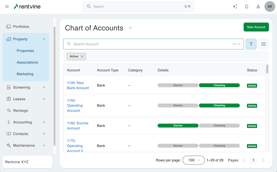Collapse the Property sidebar section
This screenshot has width=277, height=172.
(44, 39)
